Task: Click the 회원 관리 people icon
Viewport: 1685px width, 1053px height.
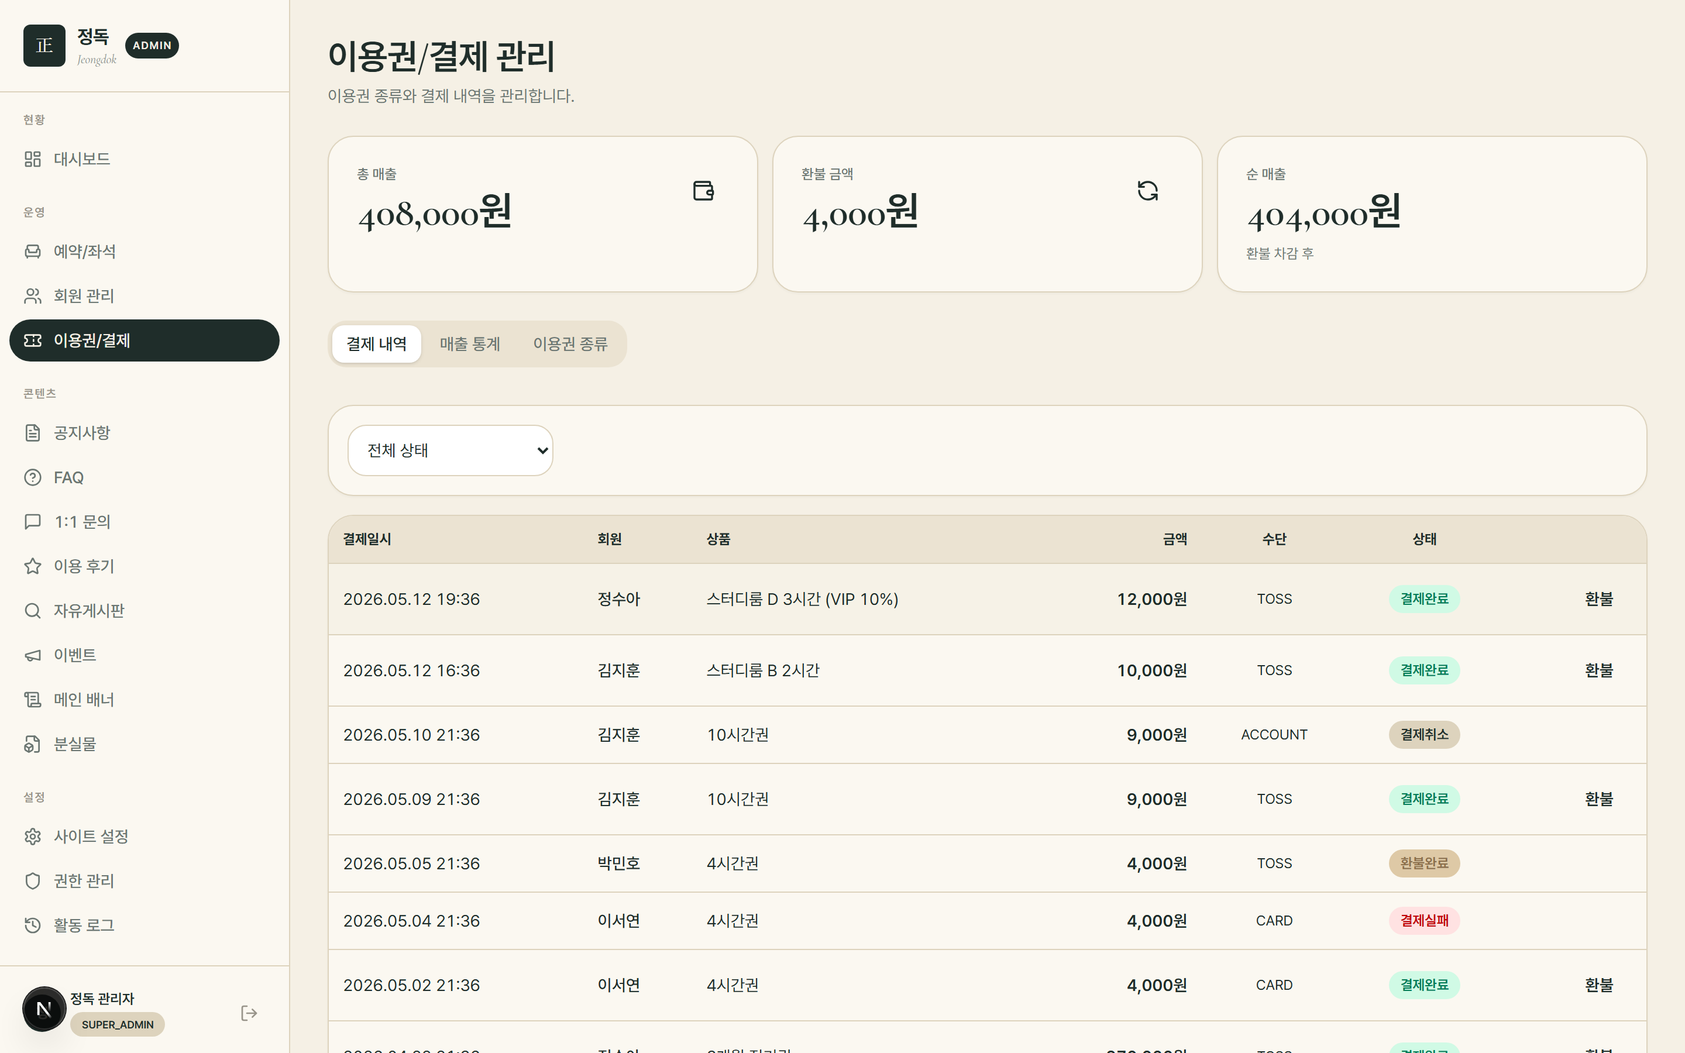Action: (33, 296)
